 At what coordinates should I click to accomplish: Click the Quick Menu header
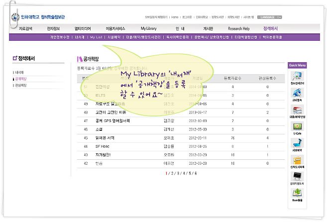coord(297,65)
